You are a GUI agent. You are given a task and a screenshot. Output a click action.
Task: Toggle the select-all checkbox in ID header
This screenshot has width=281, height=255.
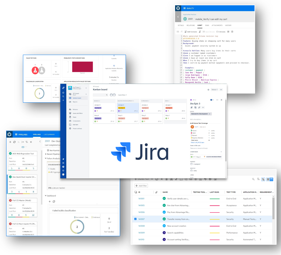[x=135, y=192]
